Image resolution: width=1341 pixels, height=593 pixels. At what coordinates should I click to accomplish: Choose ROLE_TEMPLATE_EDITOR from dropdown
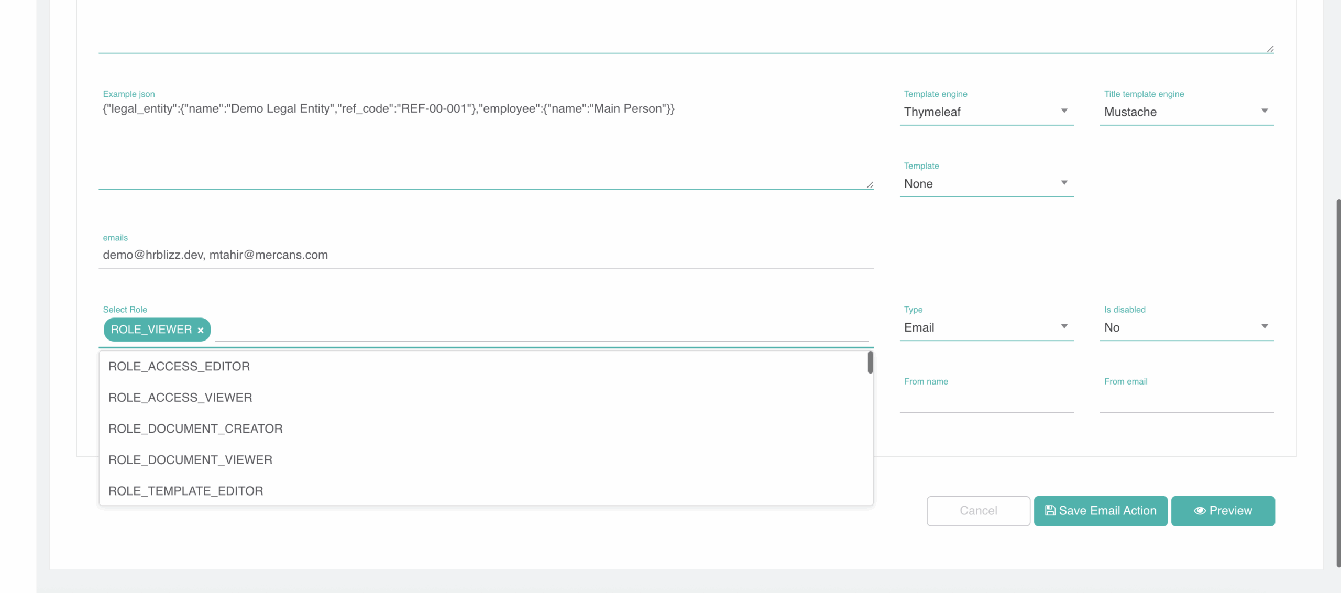coord(185,491)
